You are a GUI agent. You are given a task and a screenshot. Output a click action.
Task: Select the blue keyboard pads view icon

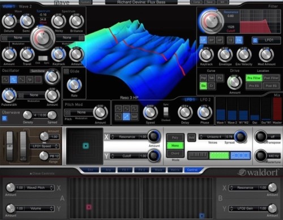click(240, 156)
